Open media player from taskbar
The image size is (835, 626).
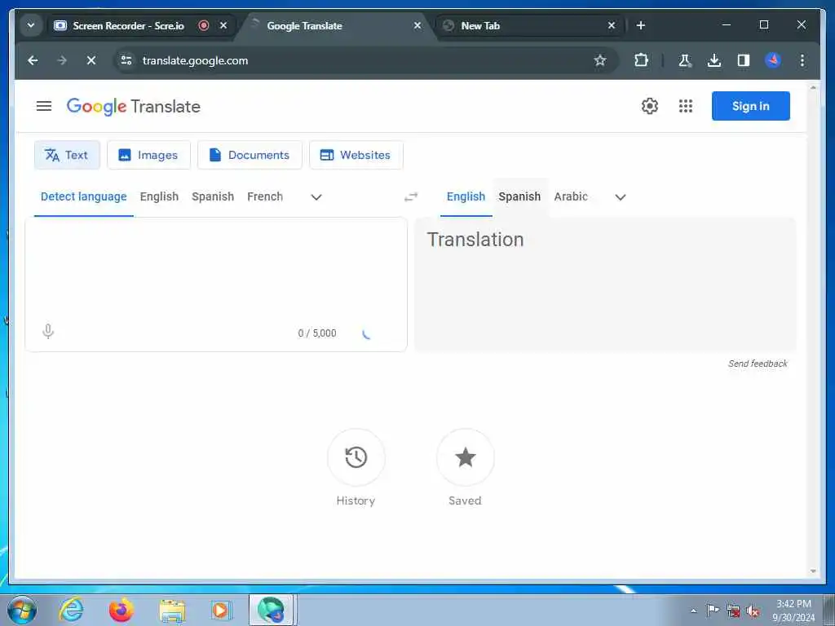click(x=220, y=610)
